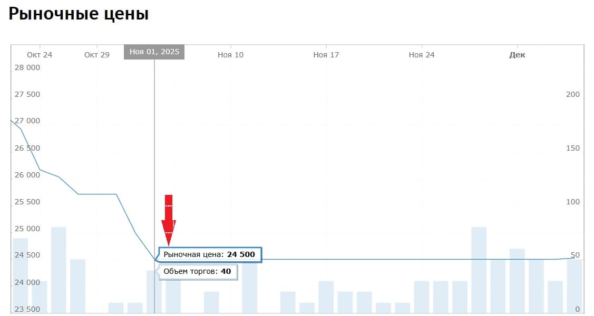Click the 25 500 price axis label

pos(27,202)
